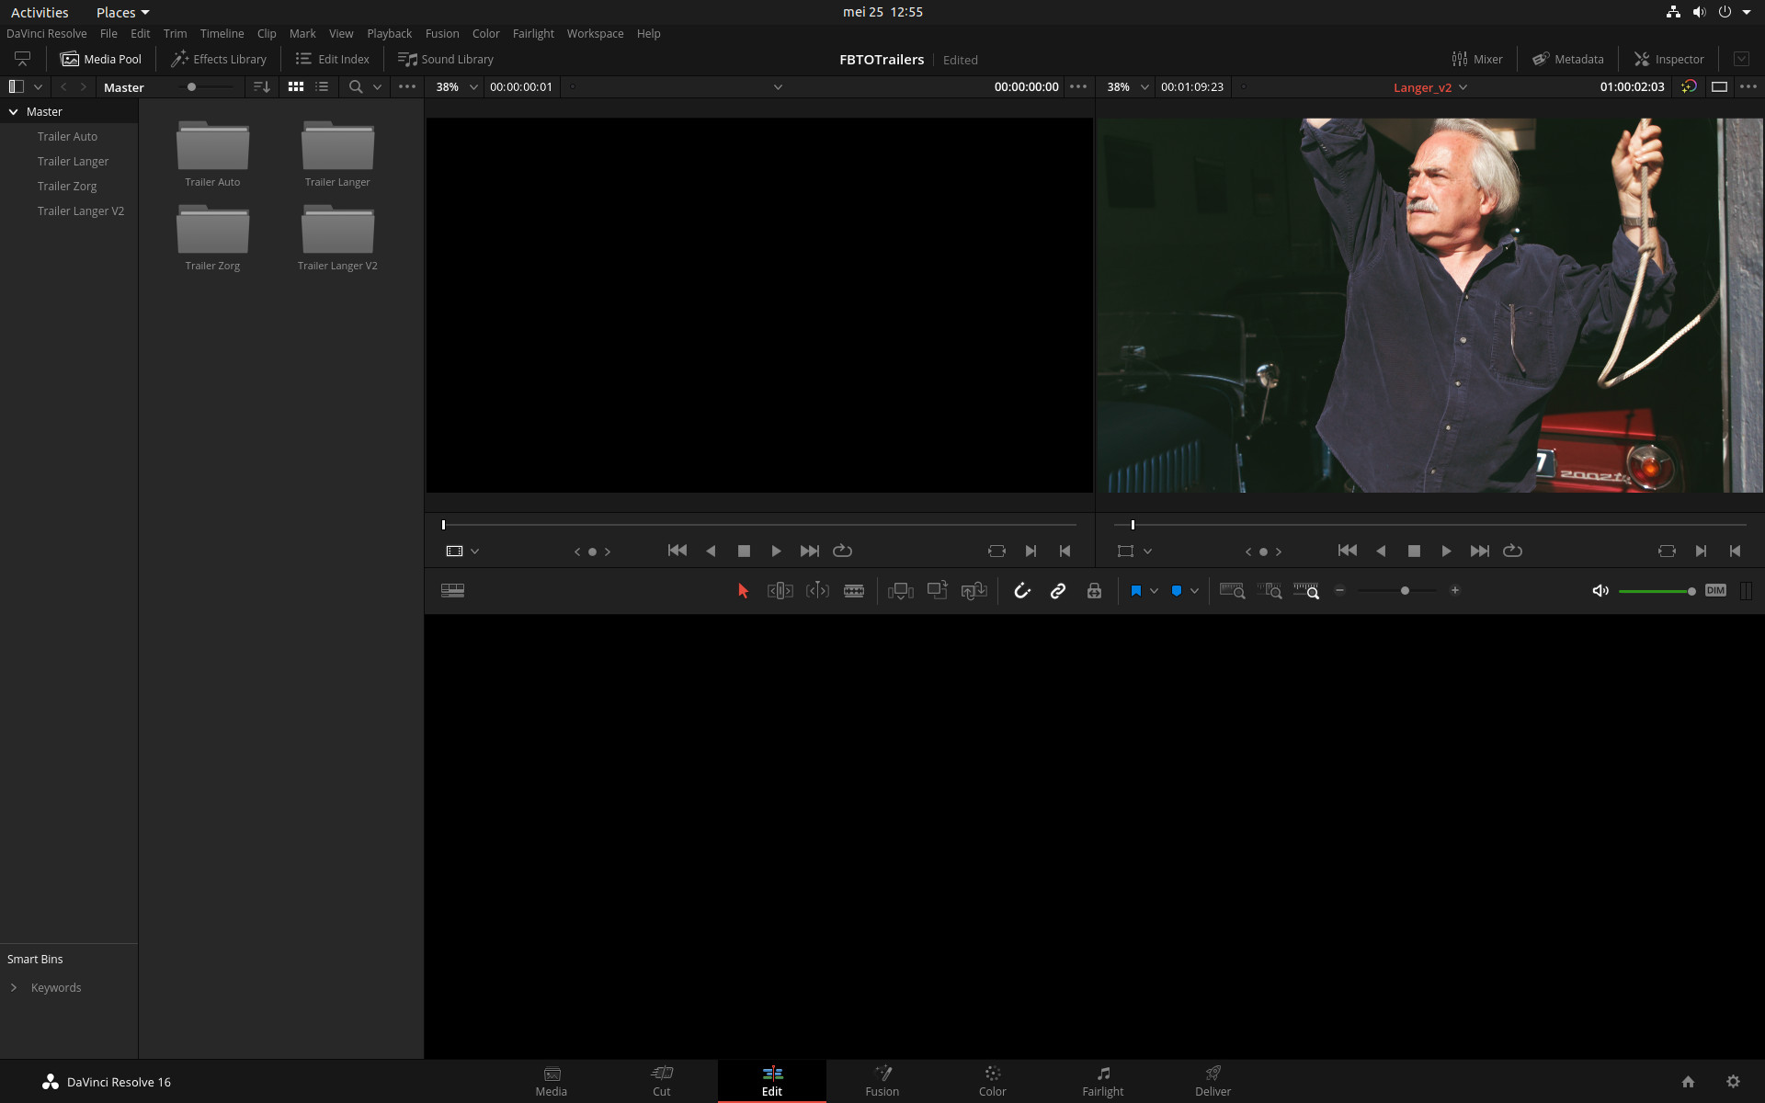Toggle bypass color grades icon
1765x1103 pixels.
1689,86
